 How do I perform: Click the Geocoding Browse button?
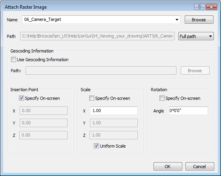coord(195,71)
